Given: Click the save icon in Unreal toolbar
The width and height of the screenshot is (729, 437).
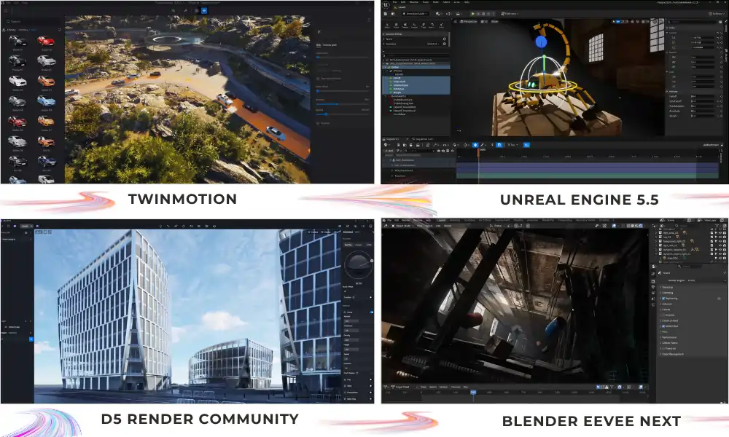Looking at the screenshot, I should pyautogui.click(x=386, y=13).
